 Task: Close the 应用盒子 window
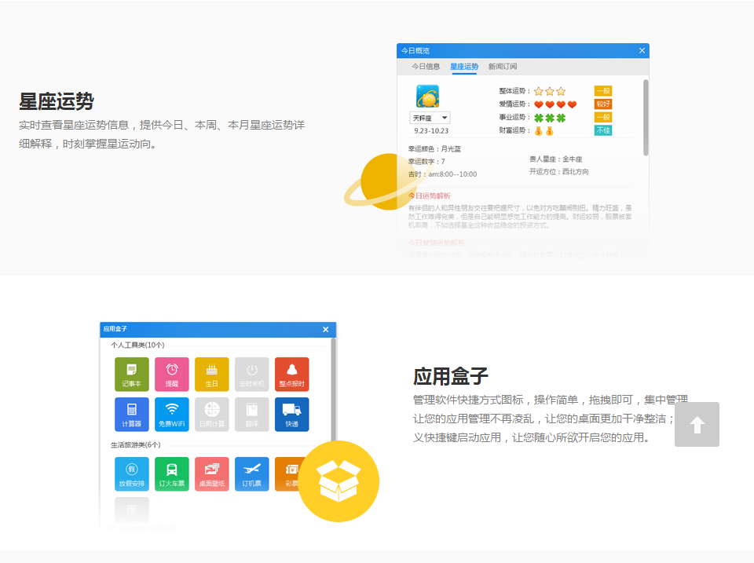click(325, 329)
